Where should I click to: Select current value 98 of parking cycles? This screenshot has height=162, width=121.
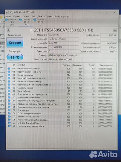69,107
